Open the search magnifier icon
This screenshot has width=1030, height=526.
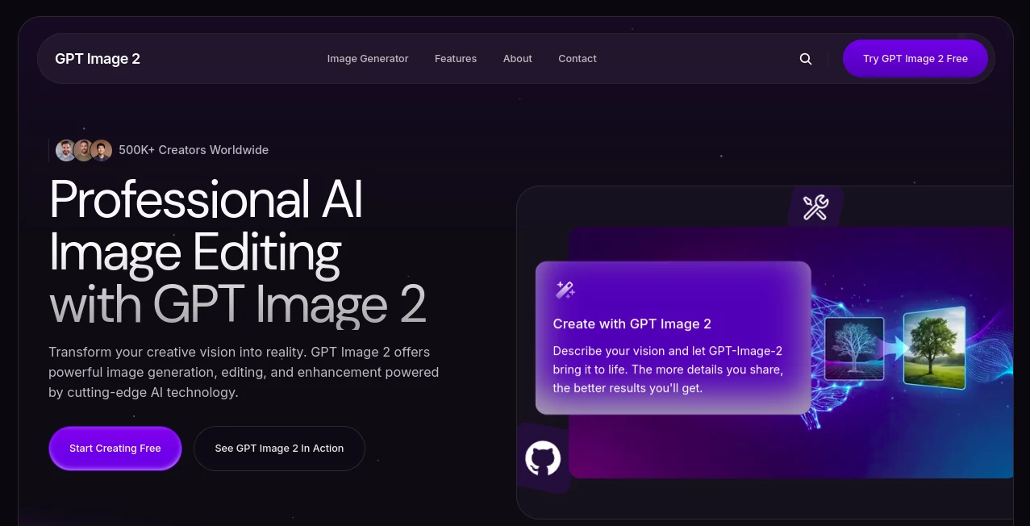pos(805,58)
